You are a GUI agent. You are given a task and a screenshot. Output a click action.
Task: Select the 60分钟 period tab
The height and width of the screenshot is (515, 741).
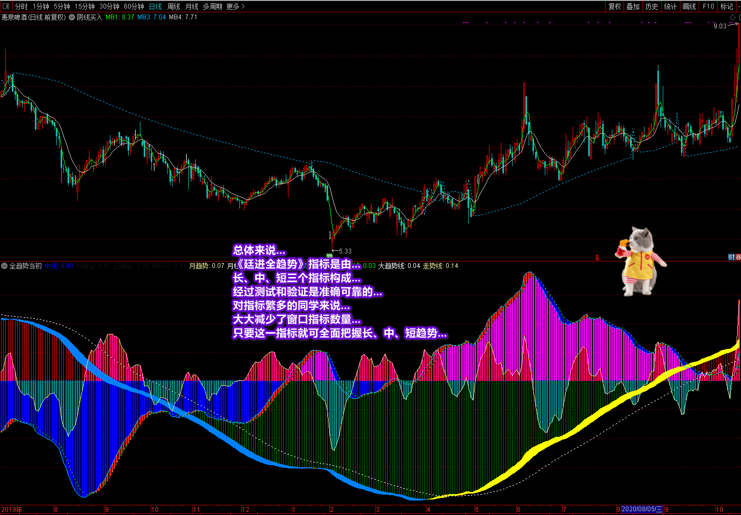134,6
